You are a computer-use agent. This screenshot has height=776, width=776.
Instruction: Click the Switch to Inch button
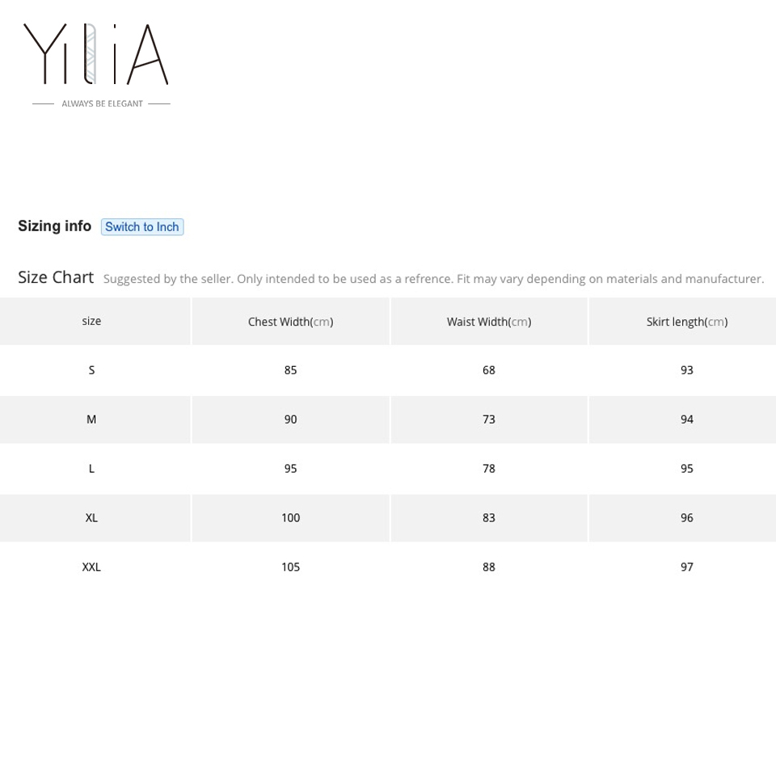pos(142,227)
